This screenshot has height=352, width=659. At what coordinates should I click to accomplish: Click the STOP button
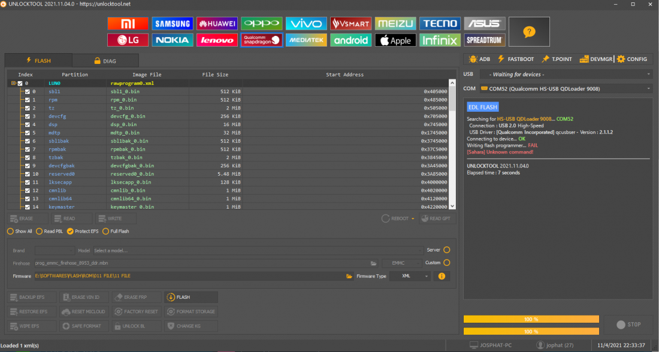pos(628,325)
